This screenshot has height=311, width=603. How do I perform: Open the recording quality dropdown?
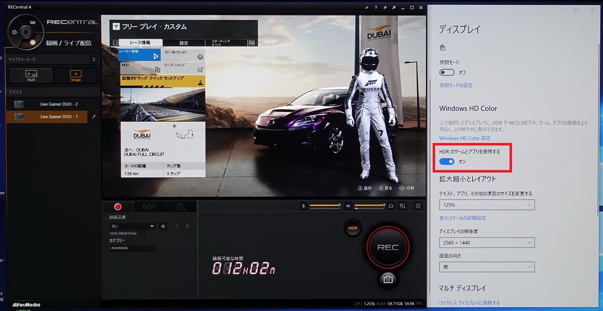click(x=132, y=226)
